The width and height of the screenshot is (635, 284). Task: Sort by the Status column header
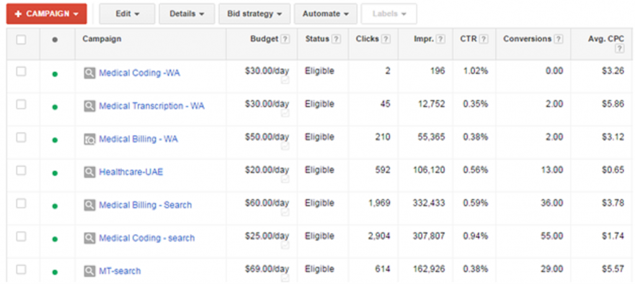point(317,39)
